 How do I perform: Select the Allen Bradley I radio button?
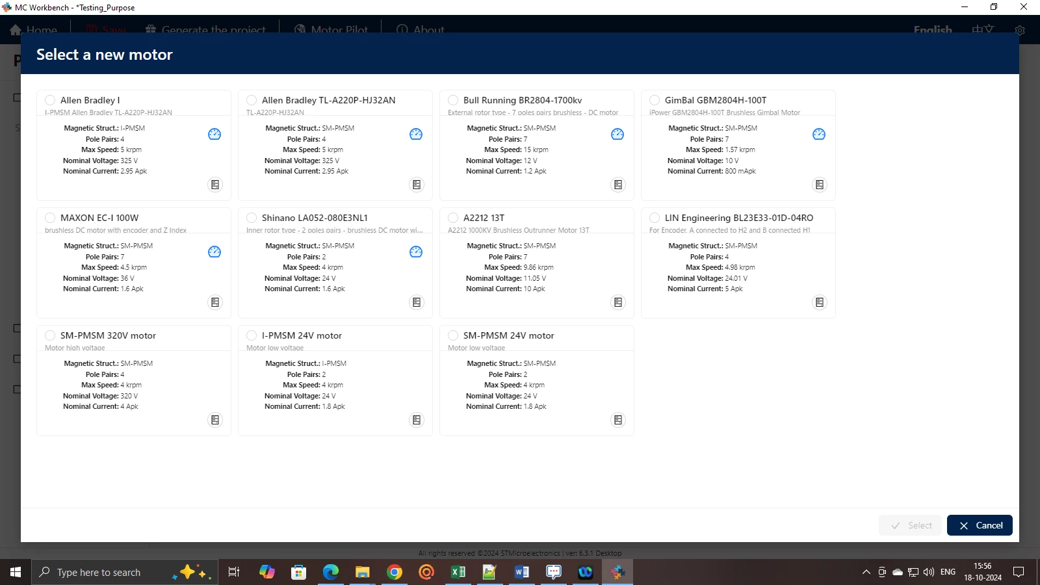(50, 100)
